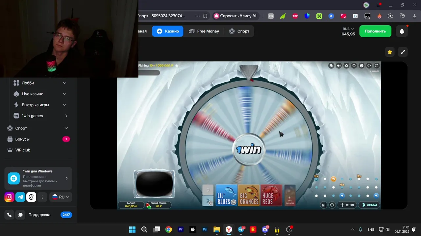This screenshot has height=236, width=421.
Task: Open the game help question mark icon
Action: tap(361, 66)
